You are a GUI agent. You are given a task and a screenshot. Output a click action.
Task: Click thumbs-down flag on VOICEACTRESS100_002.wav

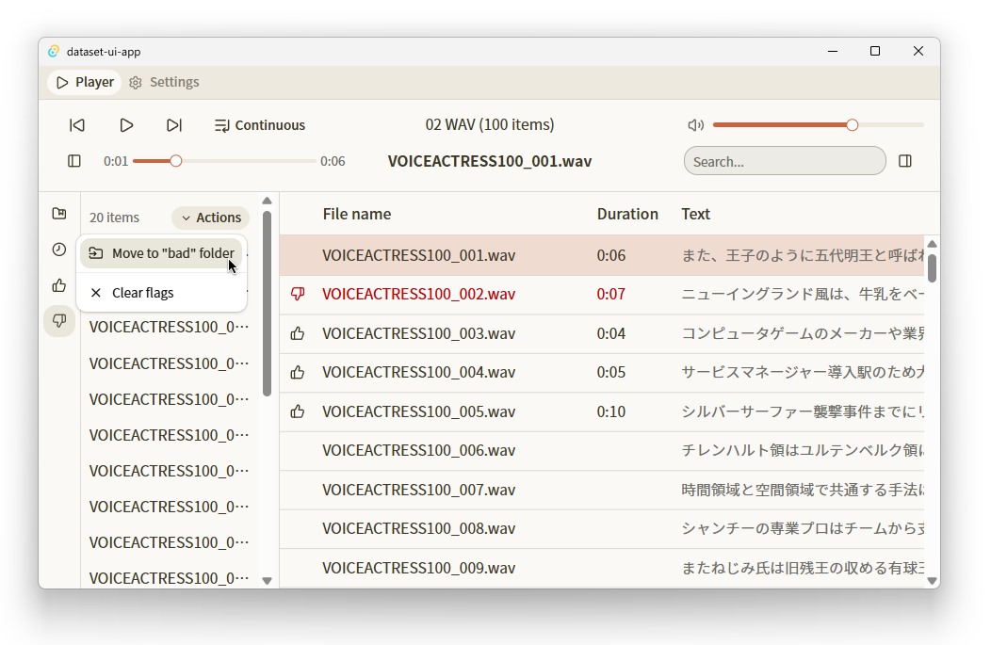coord(298,294)
